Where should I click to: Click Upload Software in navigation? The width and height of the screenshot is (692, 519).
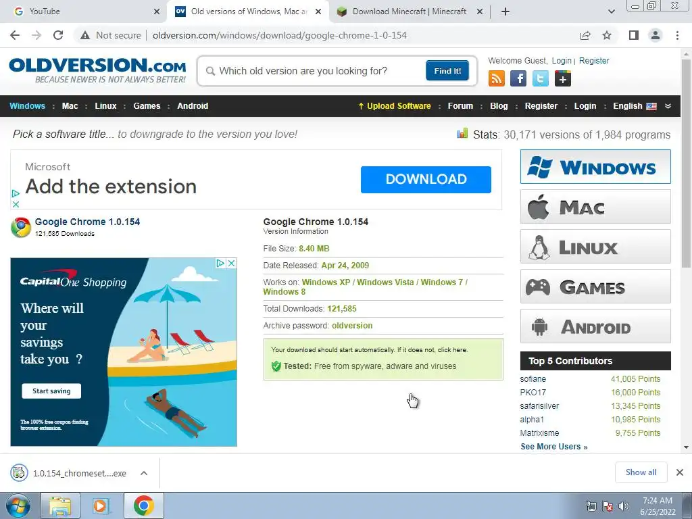point(394,106)
